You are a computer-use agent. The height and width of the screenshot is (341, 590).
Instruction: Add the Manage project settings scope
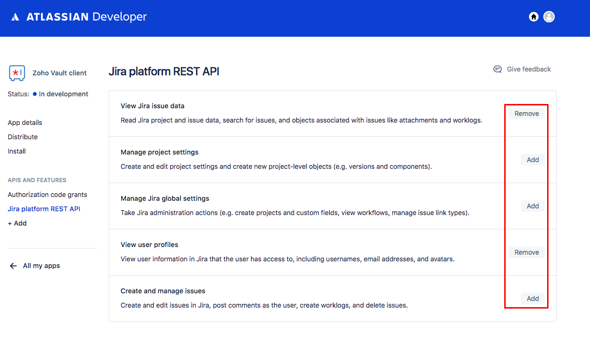(x=532, y=160)
